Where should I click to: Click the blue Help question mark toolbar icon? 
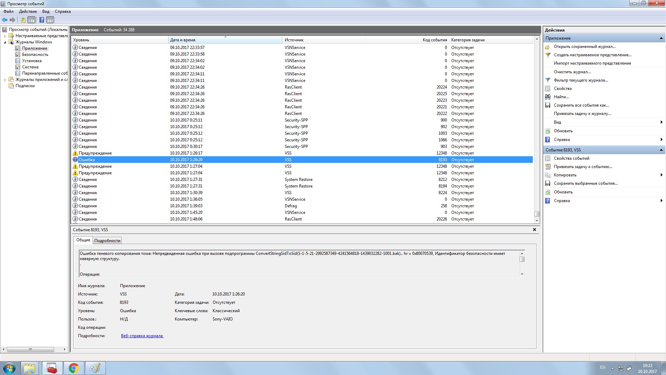click(42, 20)
